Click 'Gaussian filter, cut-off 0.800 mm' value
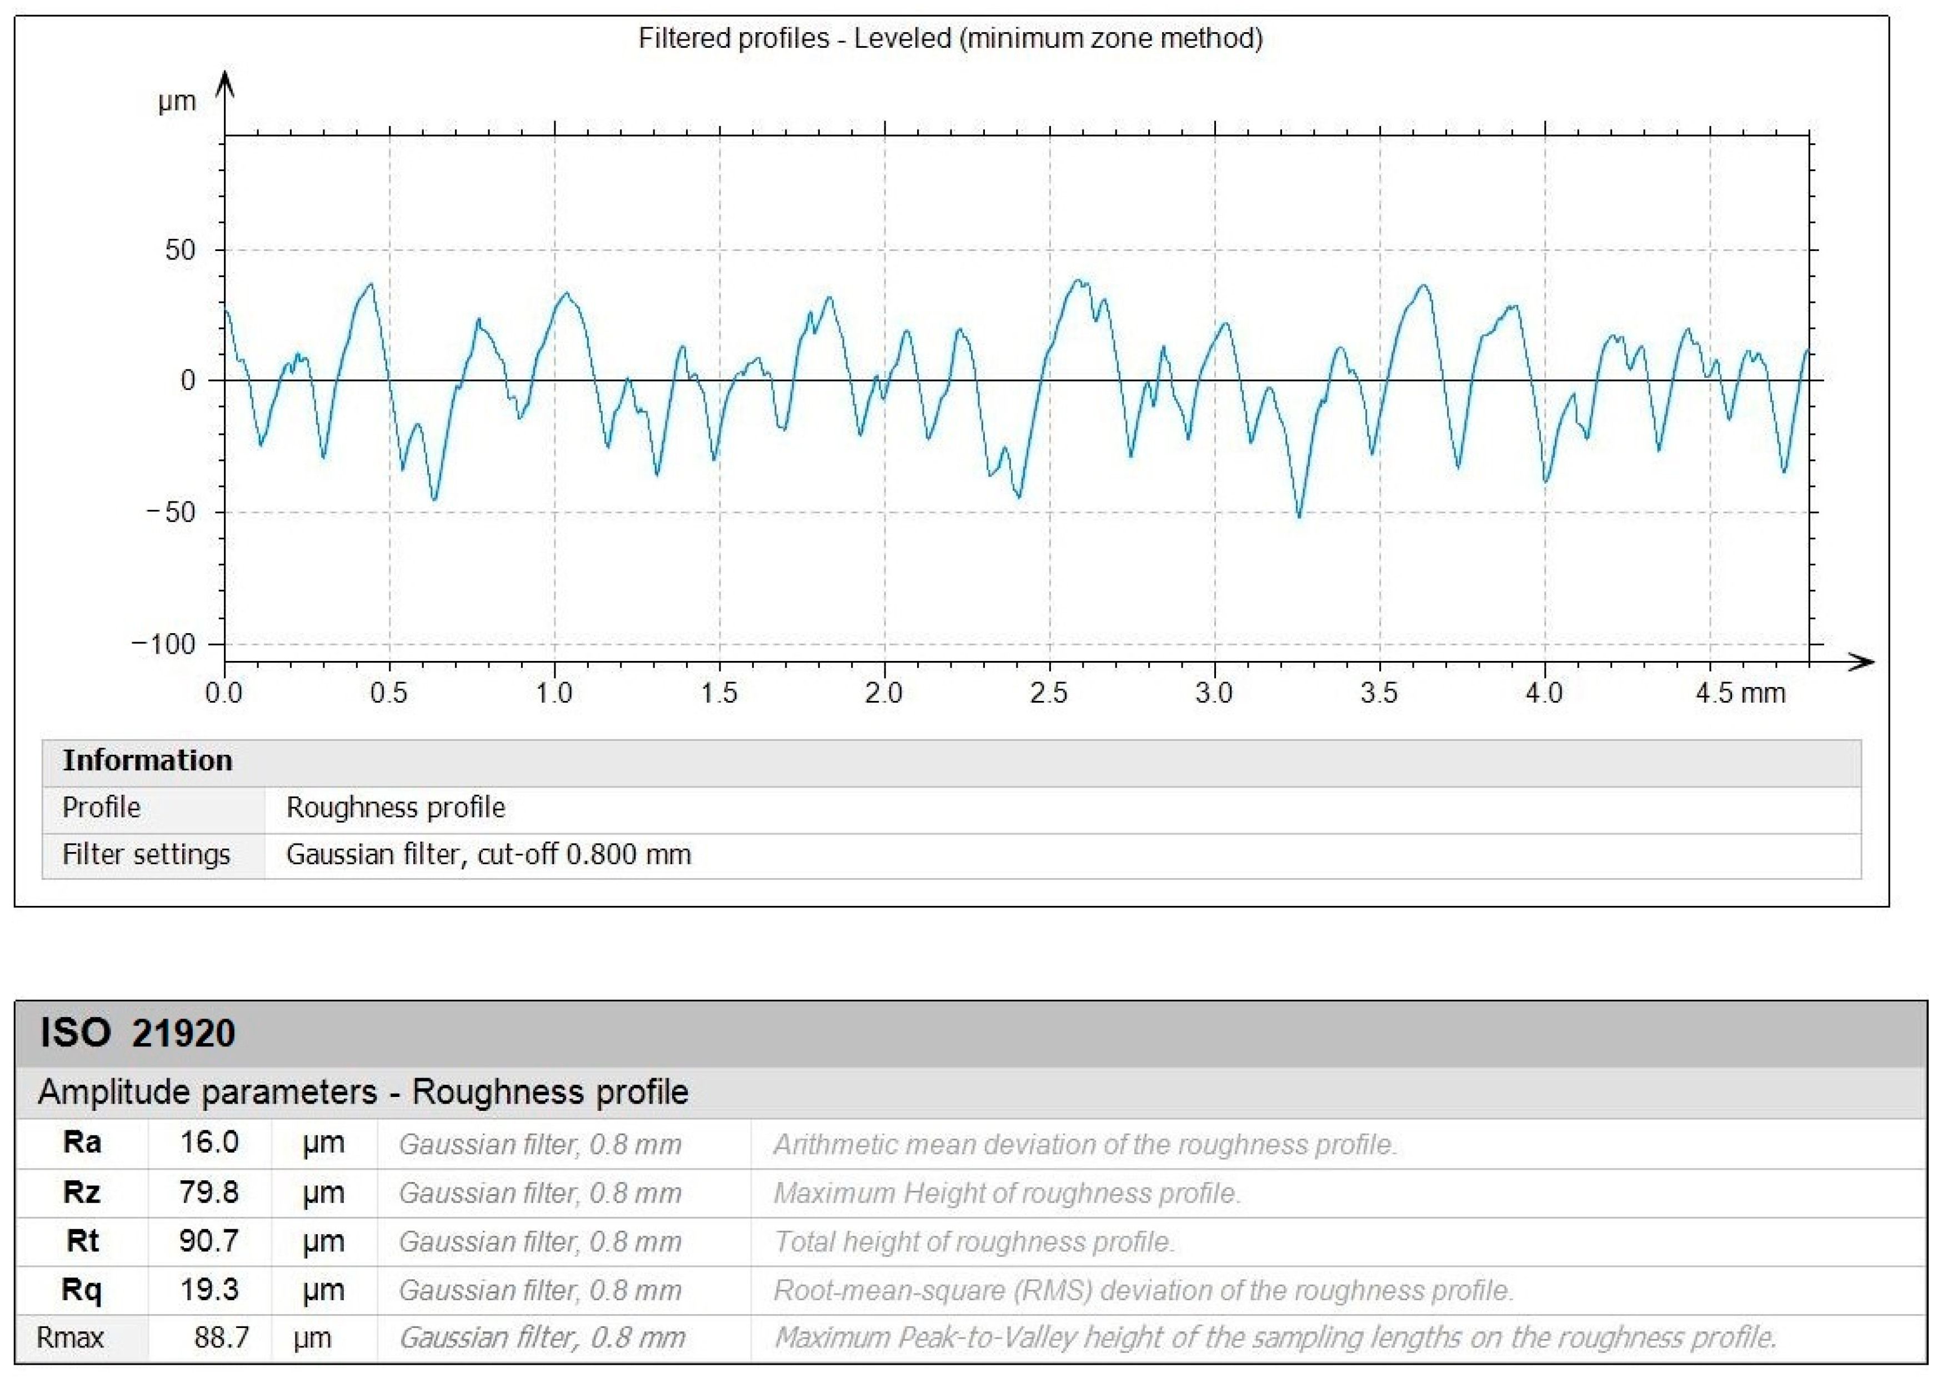1942x1378 pixels. 488,854
